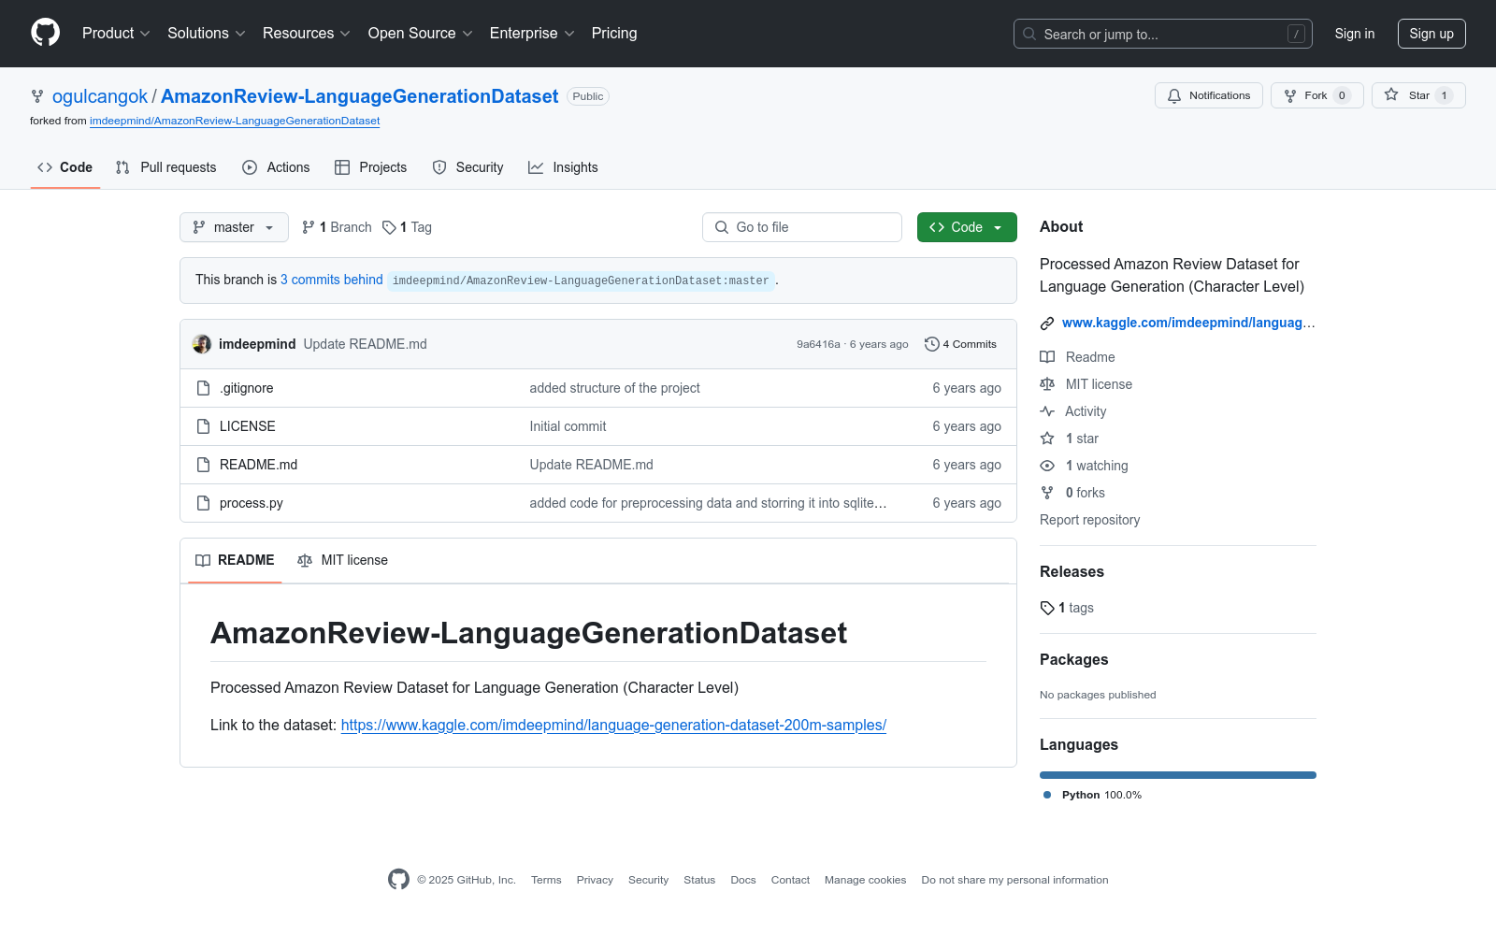This screenshot has width=1496, height=935.
Task: Switch to Pull requests tab
Action: [166, 167]
